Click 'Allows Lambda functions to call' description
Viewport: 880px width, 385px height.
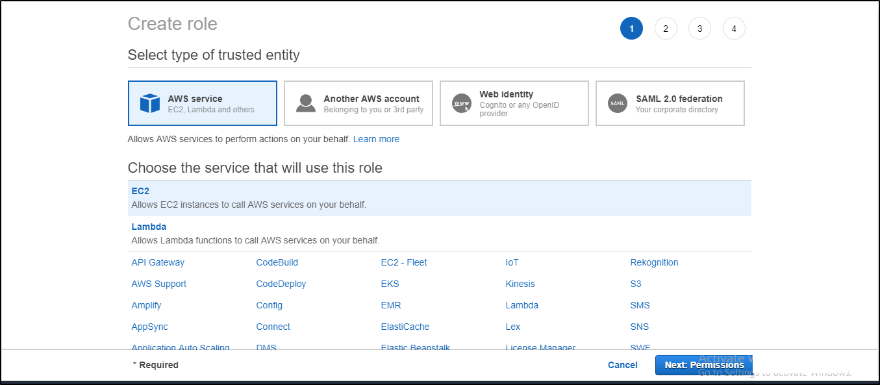click(255, 240)
